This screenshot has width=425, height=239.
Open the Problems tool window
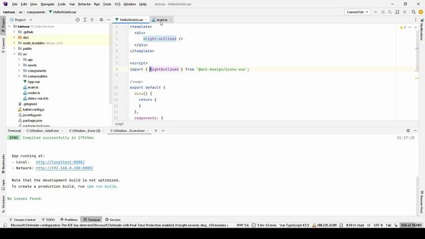coord(69,220)
